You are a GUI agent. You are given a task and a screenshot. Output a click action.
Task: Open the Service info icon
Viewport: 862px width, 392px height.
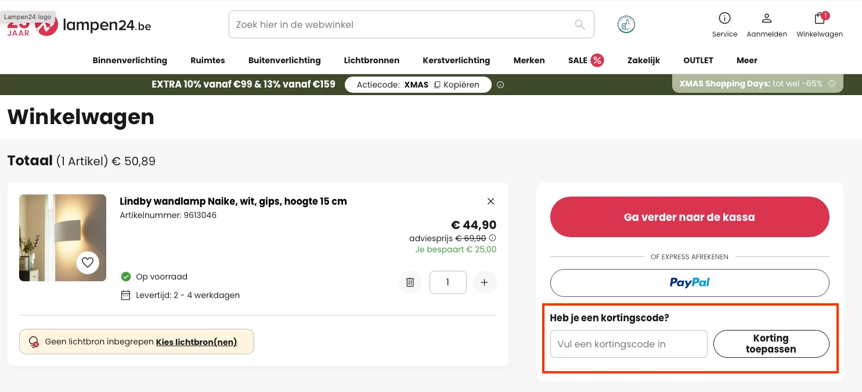(724, 17)
